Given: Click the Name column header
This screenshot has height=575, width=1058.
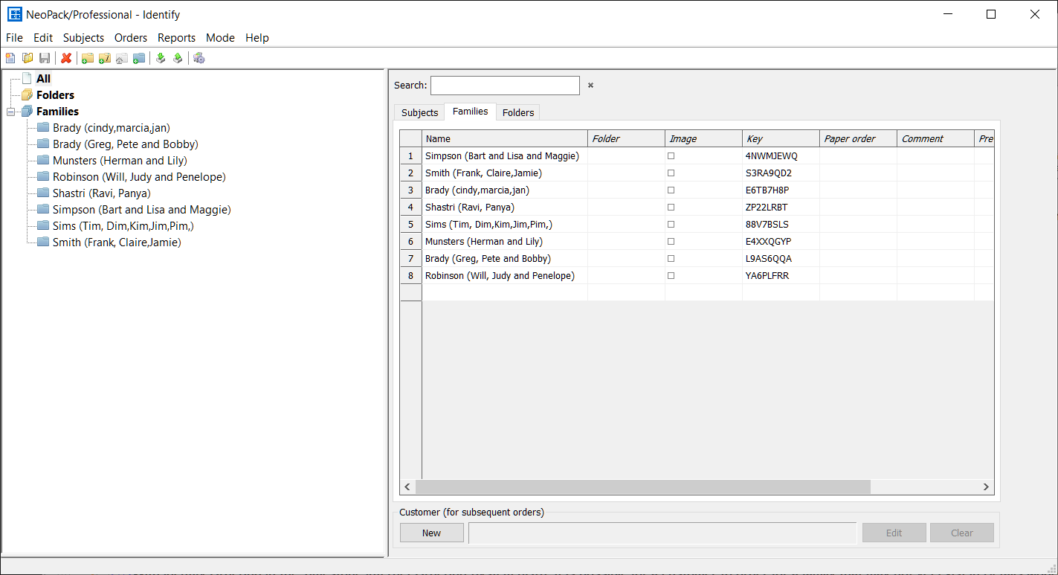Looking at the screenshot, I should [505, 139].
